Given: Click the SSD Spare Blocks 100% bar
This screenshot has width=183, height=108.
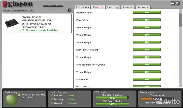Looking at the screenshot, I should pyautogui.click(x=112, y=104).
